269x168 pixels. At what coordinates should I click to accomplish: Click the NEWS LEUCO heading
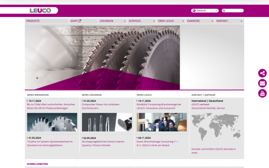point(144,95)
